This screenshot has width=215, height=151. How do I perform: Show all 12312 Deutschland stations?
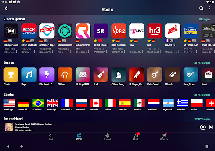tap(202, 119)
